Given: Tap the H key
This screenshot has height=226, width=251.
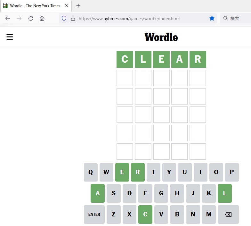Looking at the screenshot, I should 177,193.
